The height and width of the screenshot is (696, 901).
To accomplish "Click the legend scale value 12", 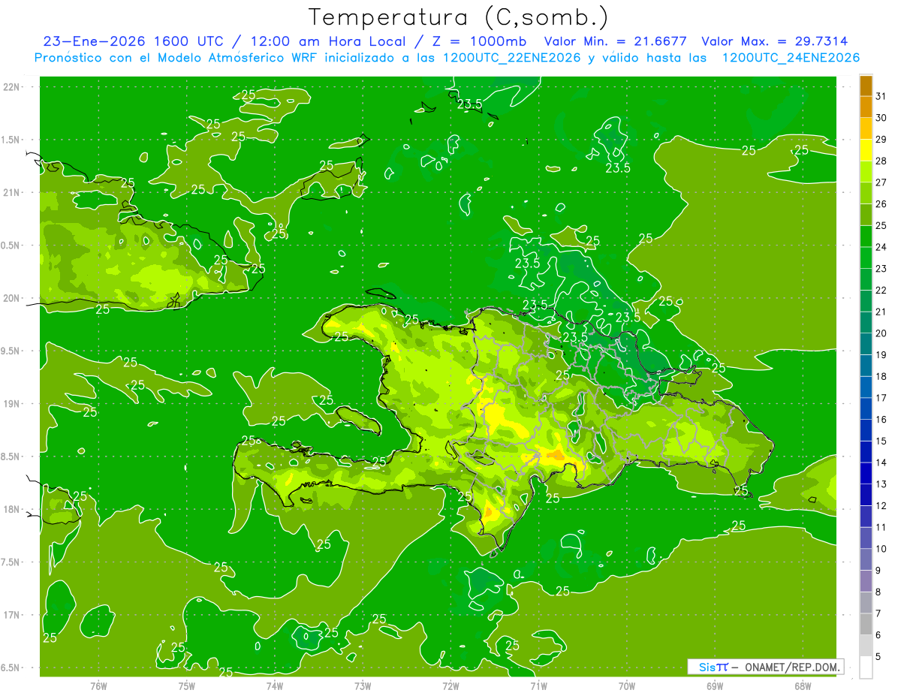I will (x=881, y=506).
